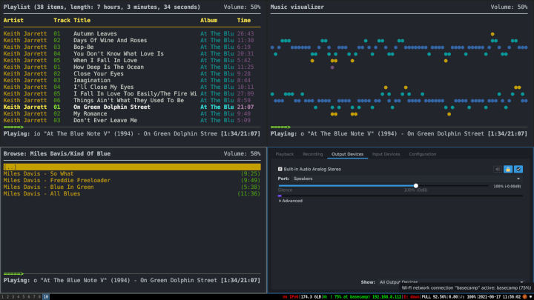Click the (11:36) duration of All Blues
This screenshot has width=534, height=300.
click(249, 193)
